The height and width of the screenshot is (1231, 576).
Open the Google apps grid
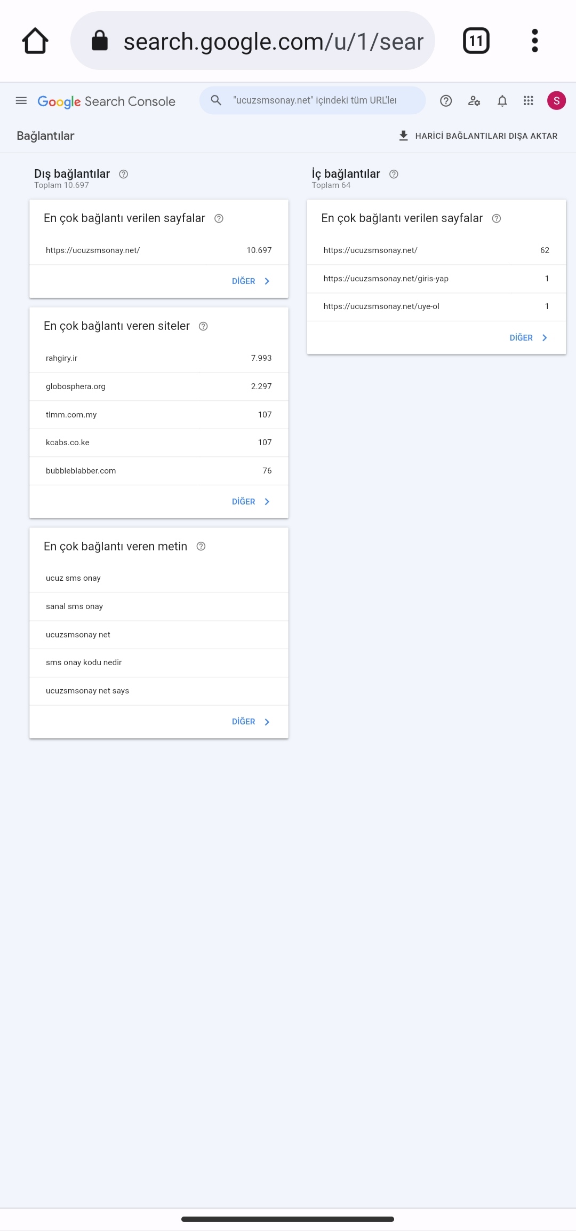pyautogui.click(x=528, y=100)
